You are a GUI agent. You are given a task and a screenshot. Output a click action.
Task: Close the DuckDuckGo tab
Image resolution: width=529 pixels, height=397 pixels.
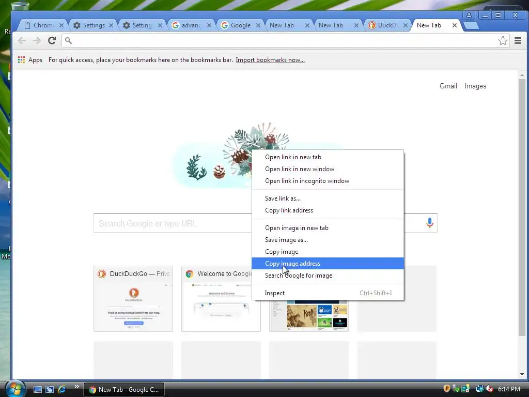pos(405,25)
